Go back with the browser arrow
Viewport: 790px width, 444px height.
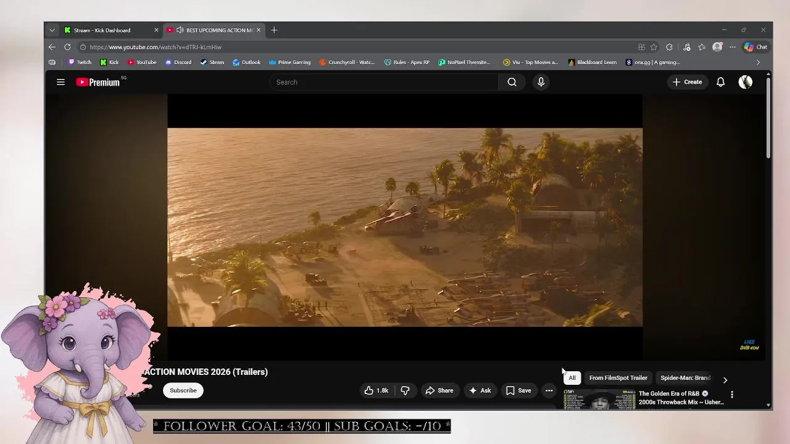pos(52,47)
